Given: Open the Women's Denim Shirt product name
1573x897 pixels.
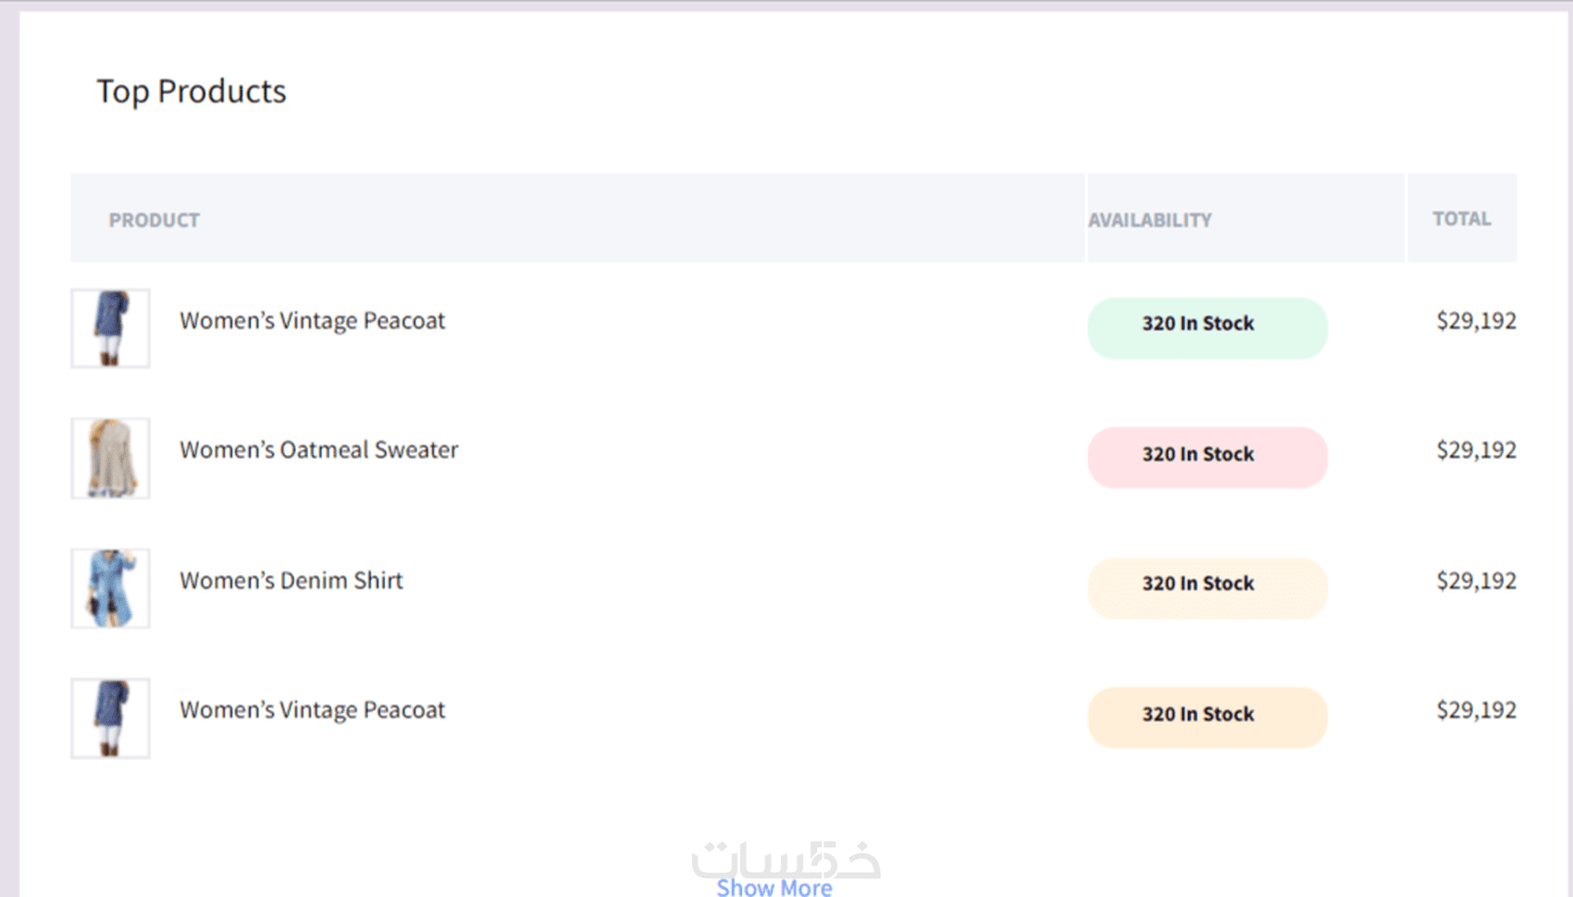Looking at the screenshot, I should click(291, 581).
